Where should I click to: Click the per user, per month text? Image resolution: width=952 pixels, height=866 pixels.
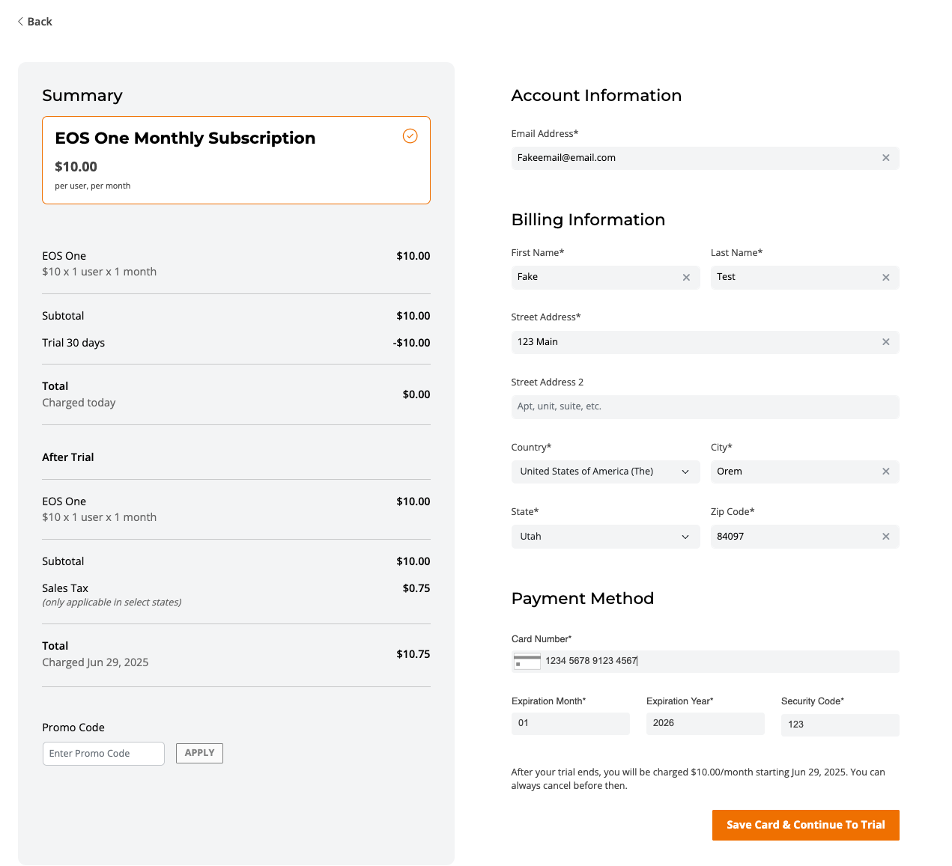92,186
